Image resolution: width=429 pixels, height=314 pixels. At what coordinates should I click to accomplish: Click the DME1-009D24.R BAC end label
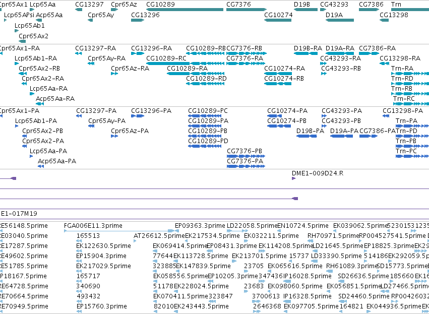coord(318,173)
